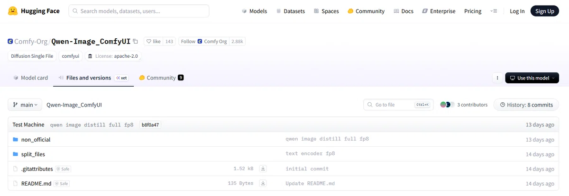The height and width of the screenshot is (196, 569).
Task: Open Pricing in top navigation
Action: (473, 11)
